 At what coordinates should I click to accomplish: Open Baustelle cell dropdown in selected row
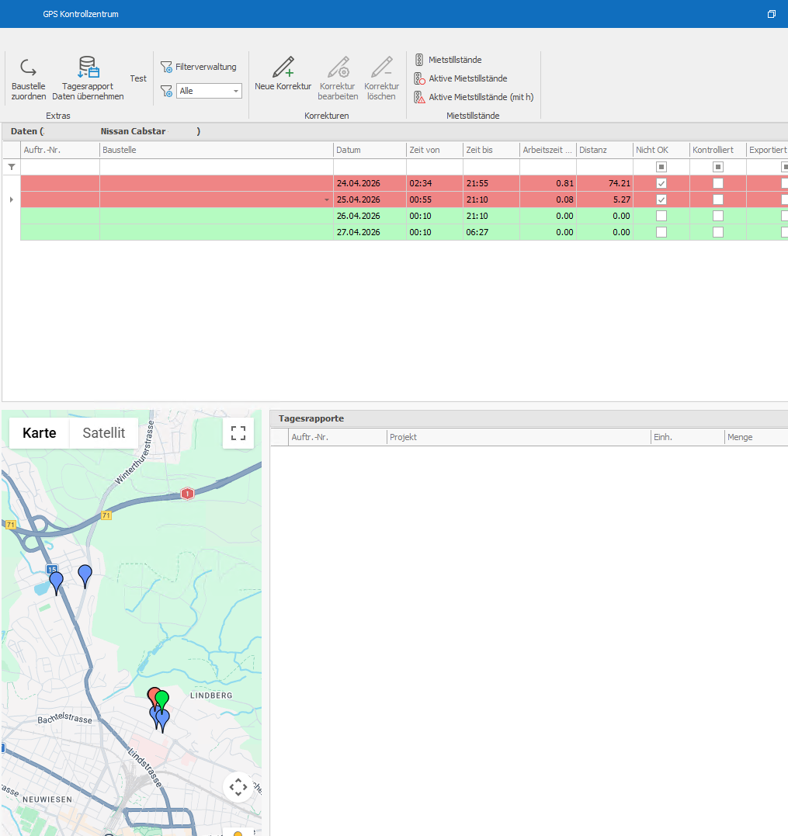(x=327, y=200)
